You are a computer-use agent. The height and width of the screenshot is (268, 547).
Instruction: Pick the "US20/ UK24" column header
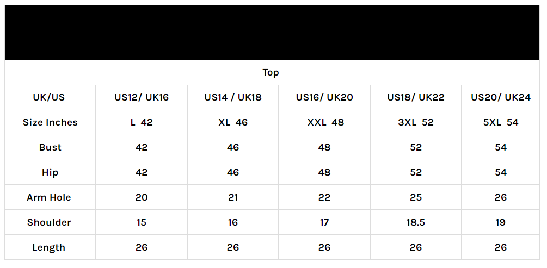tap(501, 97)
